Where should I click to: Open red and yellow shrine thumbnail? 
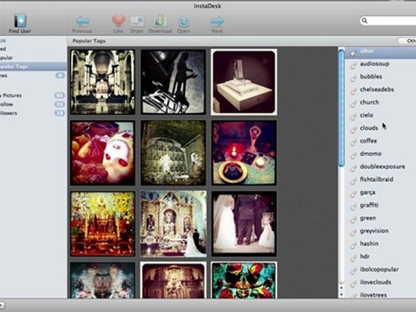click(x=103, y=224)
